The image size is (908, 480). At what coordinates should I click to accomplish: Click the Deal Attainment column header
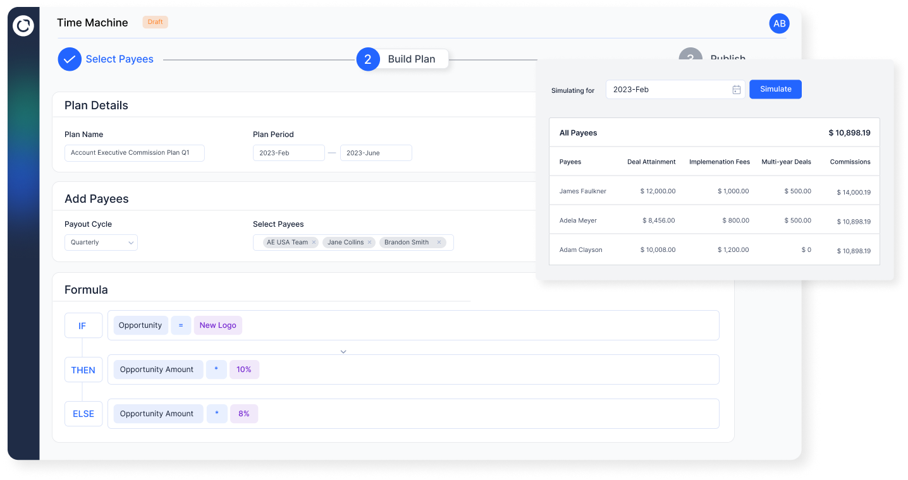pyautogui.click(x=651, y=162)
